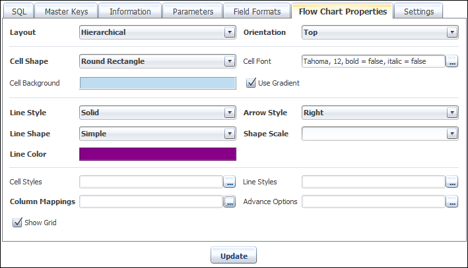468x268 pixels.
Task: Open the Shape Scale dropdown
Action: coord(452,134)
